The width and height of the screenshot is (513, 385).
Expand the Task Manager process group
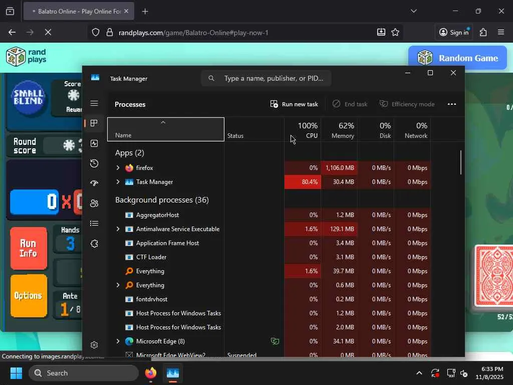(x=118, y=181)
